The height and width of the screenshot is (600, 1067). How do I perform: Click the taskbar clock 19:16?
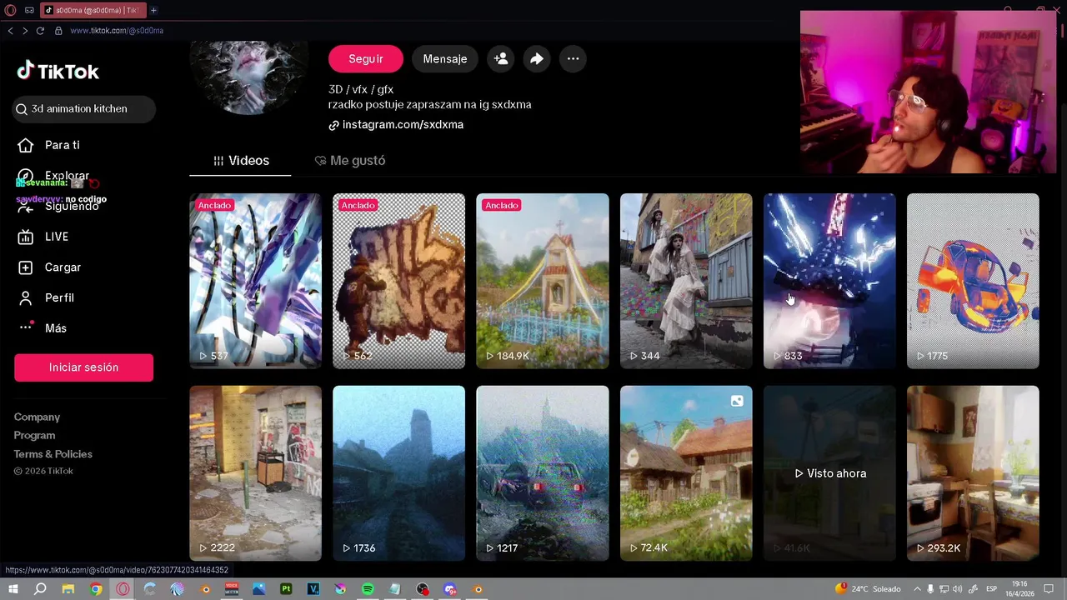(1019, 589)
